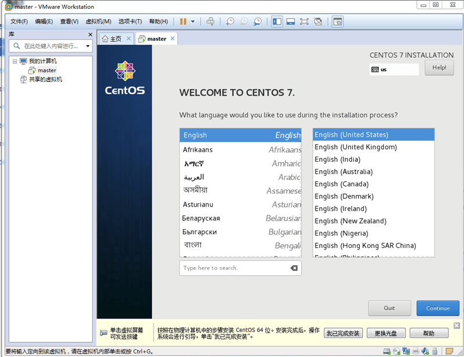
Task: Close the 库 library panel
Action: pyautogui.click(x=90, y=34)
